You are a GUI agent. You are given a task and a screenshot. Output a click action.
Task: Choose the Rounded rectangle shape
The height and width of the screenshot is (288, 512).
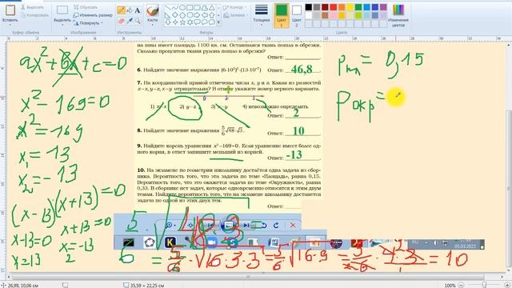[x=198, y=7]
